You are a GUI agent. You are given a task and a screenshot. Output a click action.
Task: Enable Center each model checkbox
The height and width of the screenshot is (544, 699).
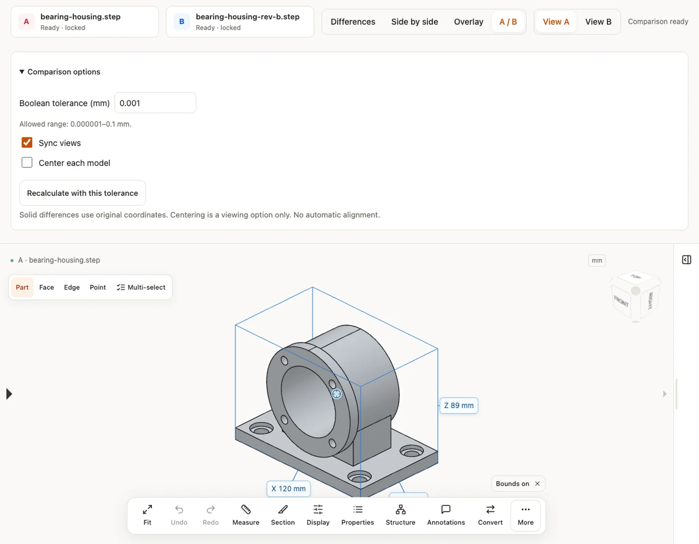(x=27, y=163)
